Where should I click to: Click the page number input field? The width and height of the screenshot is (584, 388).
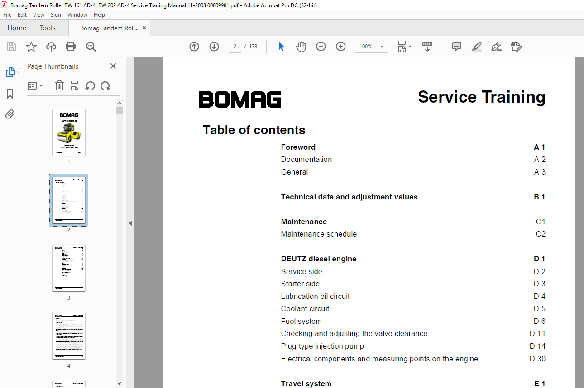tap(235, 47)
